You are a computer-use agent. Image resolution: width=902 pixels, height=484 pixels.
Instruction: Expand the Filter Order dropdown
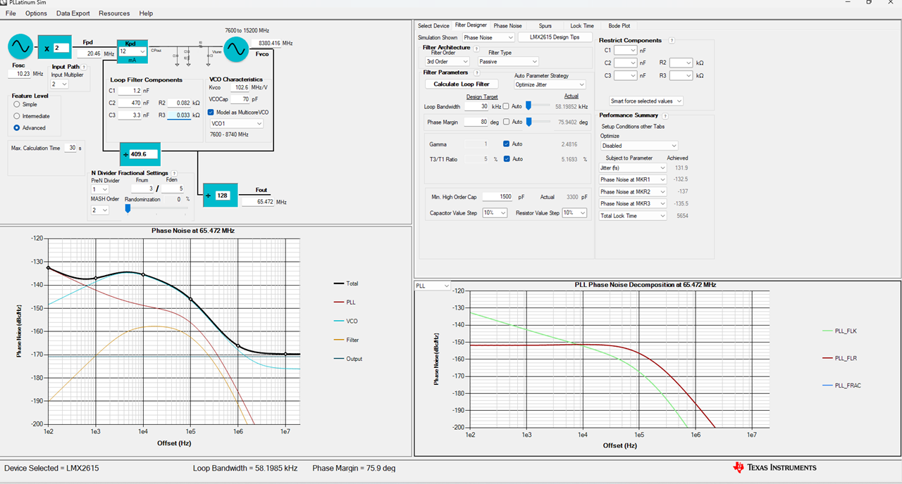coord(447,61)
